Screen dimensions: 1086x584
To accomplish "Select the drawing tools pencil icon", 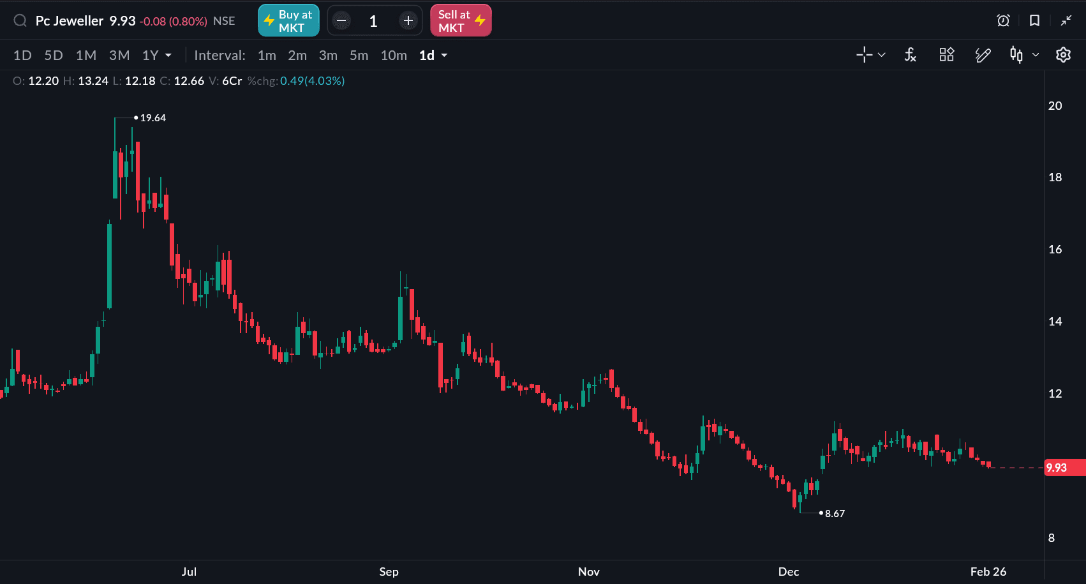I will (983, 56).
